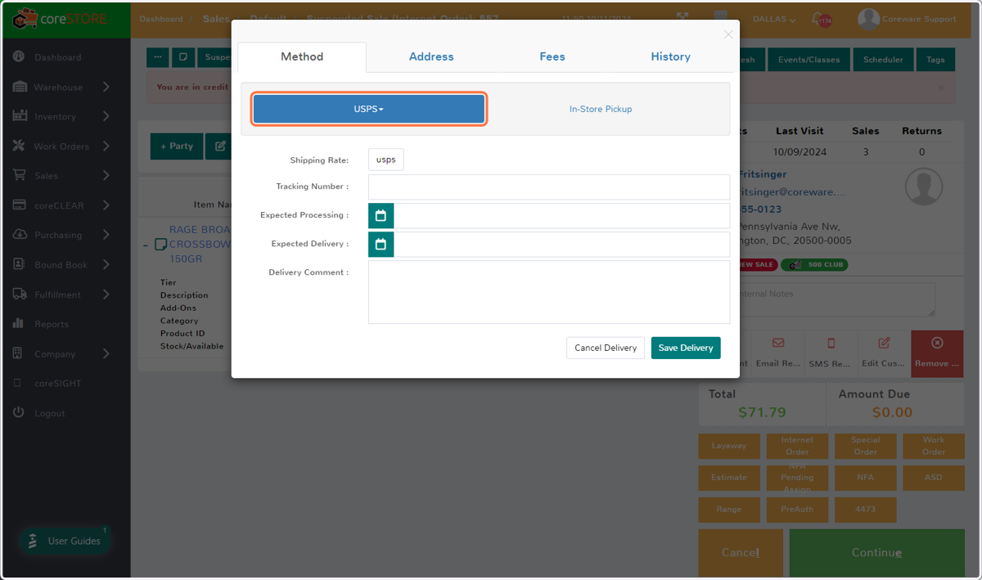Click the note icon beside RAGE item
Viewport: 982px width, 580px height.
pyautogui.click(x=161, y=245)
